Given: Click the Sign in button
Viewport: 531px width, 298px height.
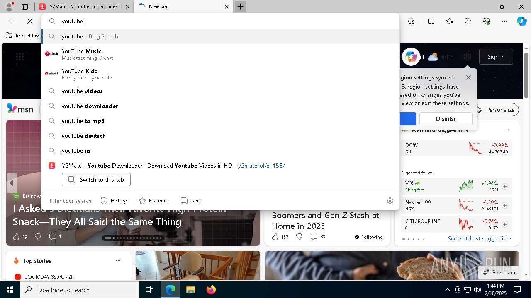Looking at the screenshot, I should pyautogui.click(x=496, y=57).
